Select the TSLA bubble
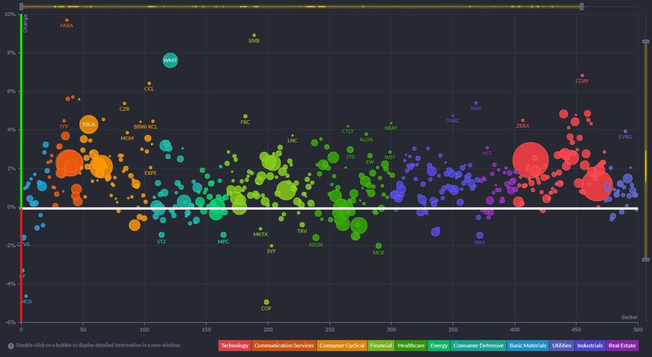 pos(89,124)
